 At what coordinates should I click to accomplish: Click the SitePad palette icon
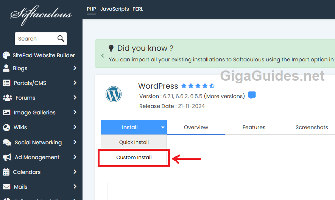[6, 55]
